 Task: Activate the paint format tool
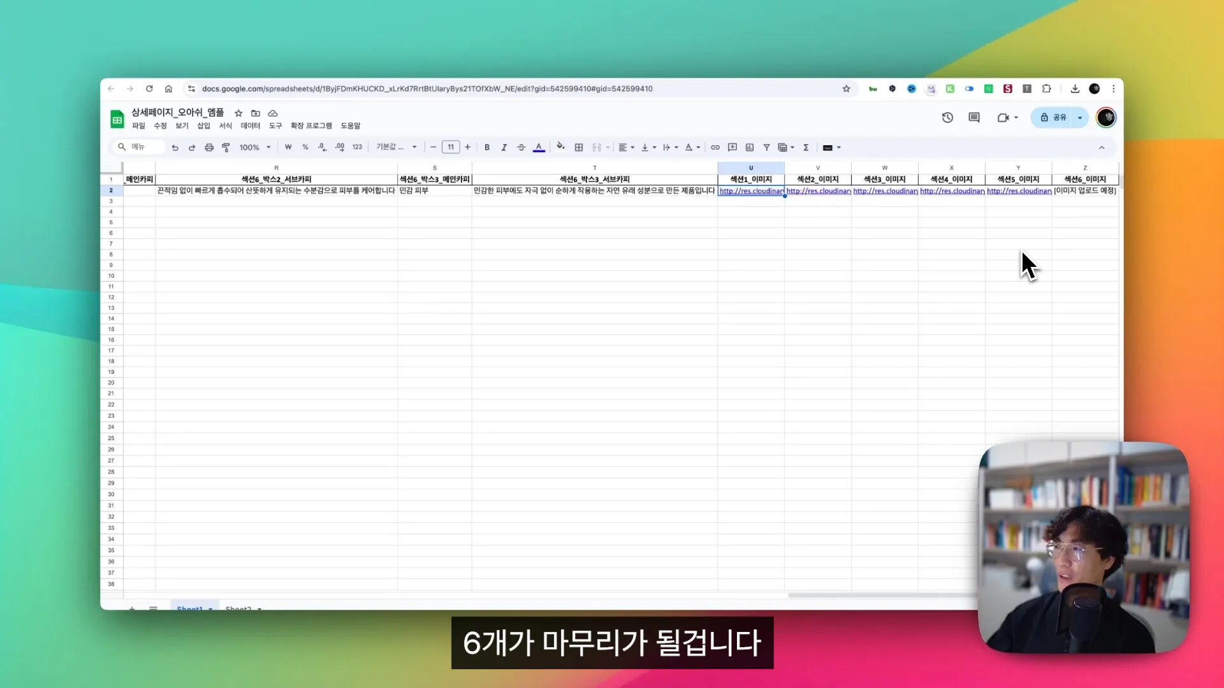[x=226, y=147]
